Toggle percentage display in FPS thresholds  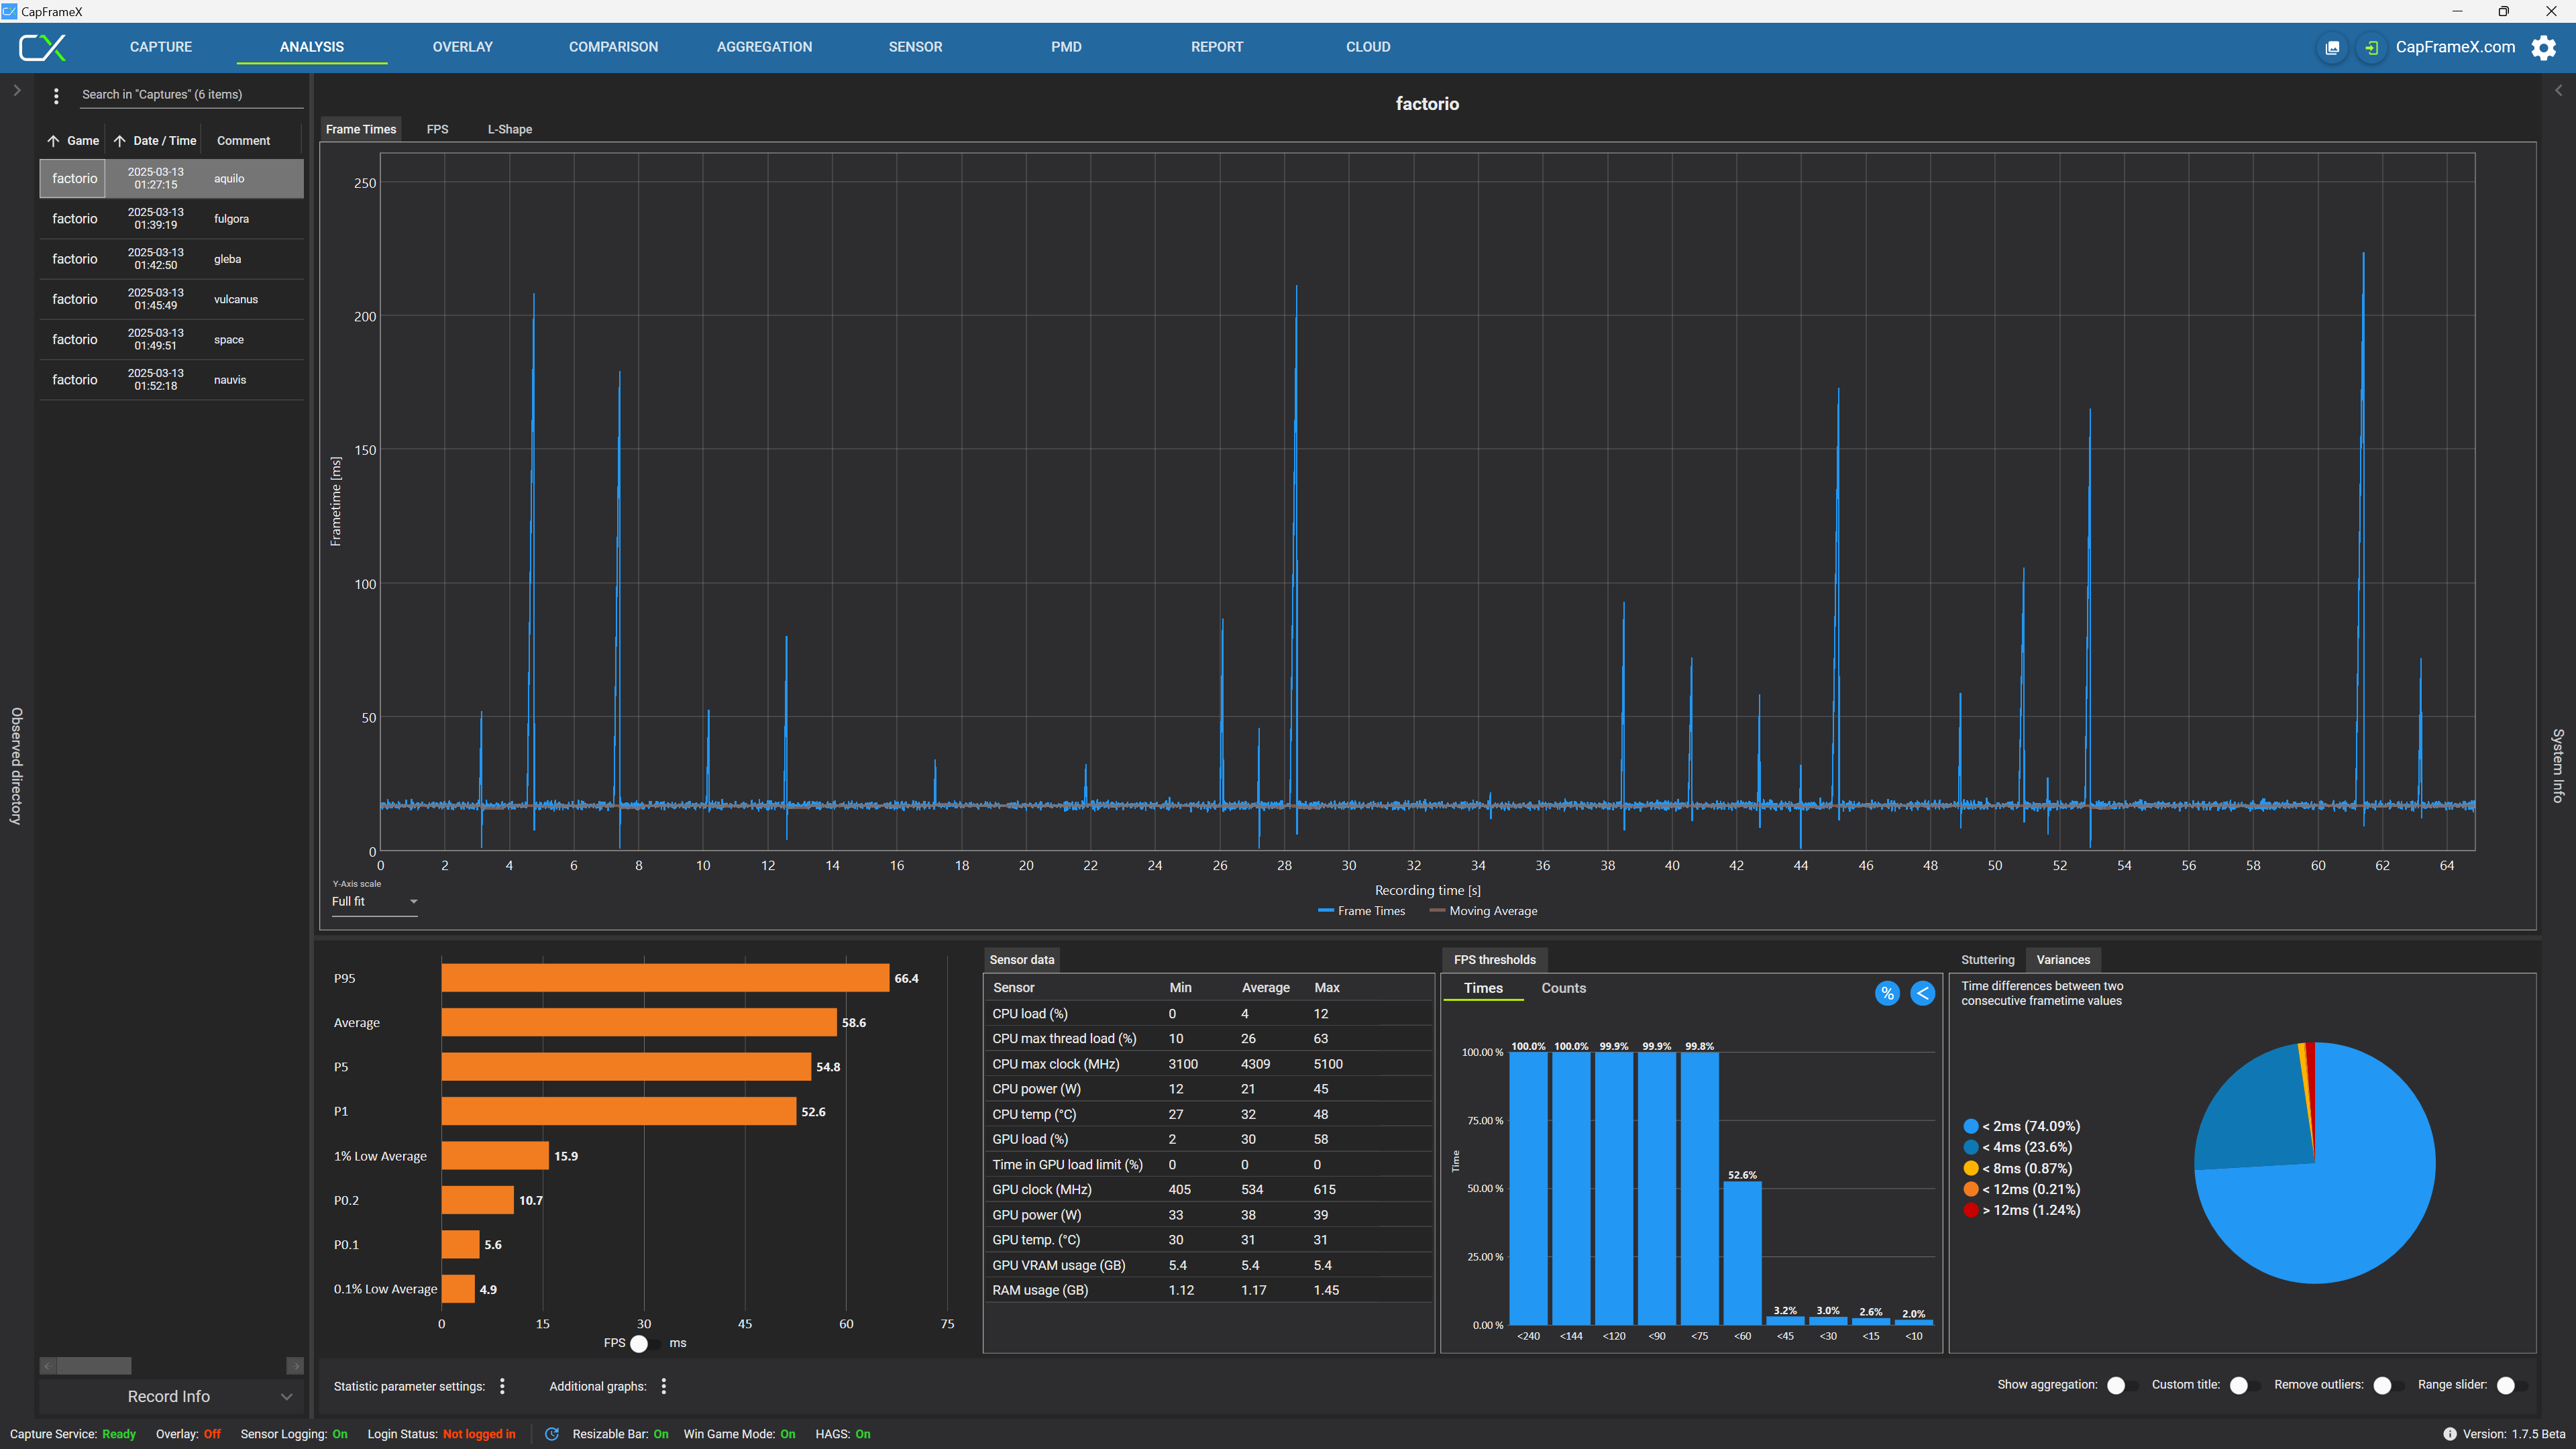click(1887, 993)
